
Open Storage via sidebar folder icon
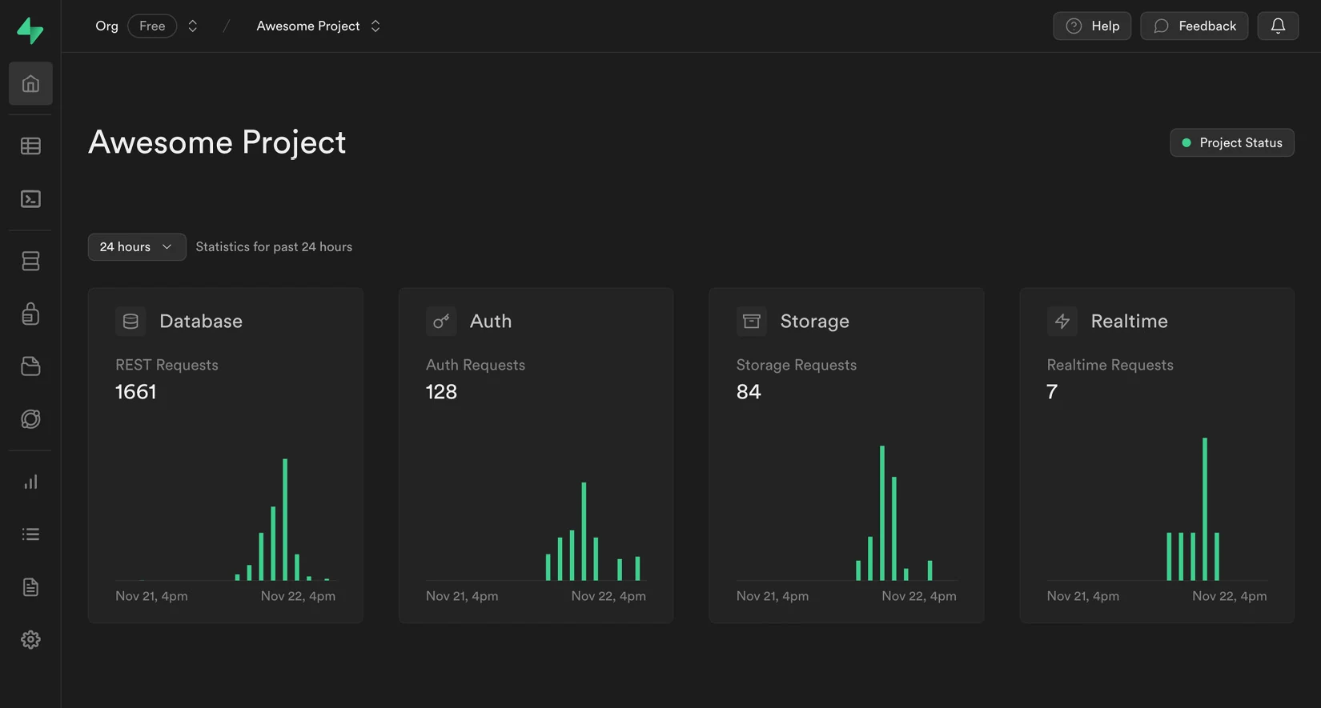[30, 366]
